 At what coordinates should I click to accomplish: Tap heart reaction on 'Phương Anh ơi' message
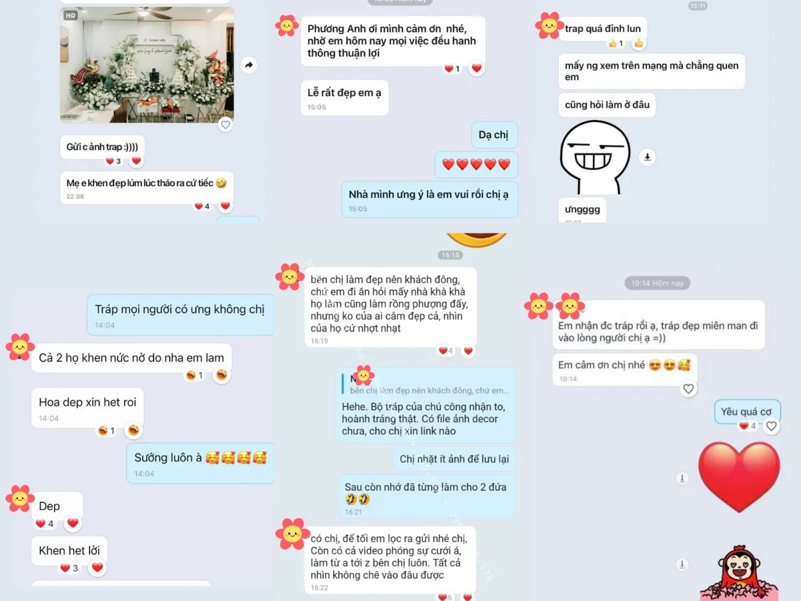tap(476, 68)
